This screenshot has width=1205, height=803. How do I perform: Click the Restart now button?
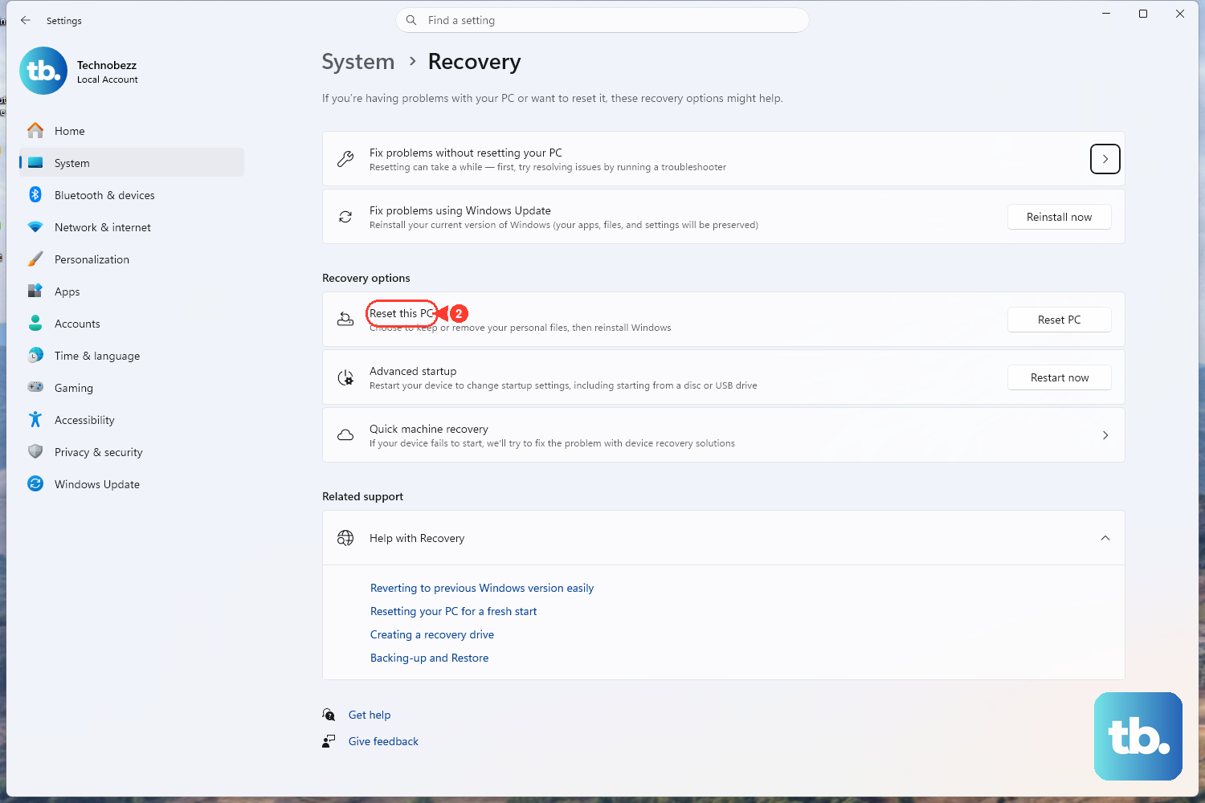click(x=1060, y=377)
